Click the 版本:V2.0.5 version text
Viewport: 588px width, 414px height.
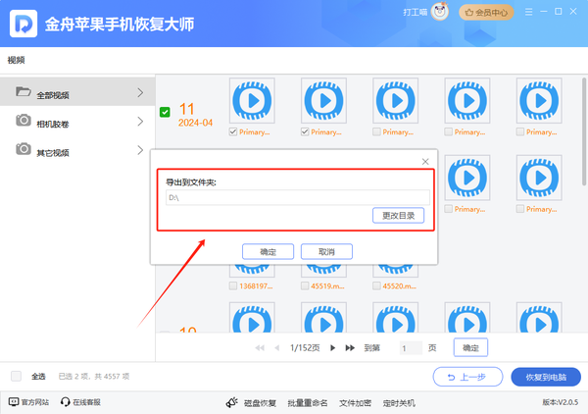tap(560, 402)
